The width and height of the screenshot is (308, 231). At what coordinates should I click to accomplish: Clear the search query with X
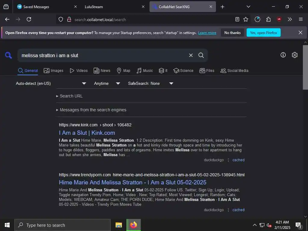[x=191, y=55]
